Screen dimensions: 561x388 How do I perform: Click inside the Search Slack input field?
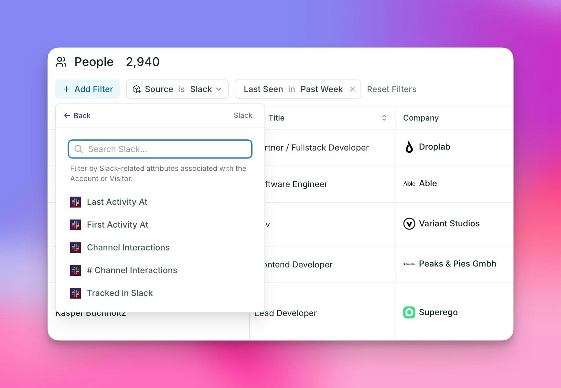pyautogui.click(x=160, y=149)
